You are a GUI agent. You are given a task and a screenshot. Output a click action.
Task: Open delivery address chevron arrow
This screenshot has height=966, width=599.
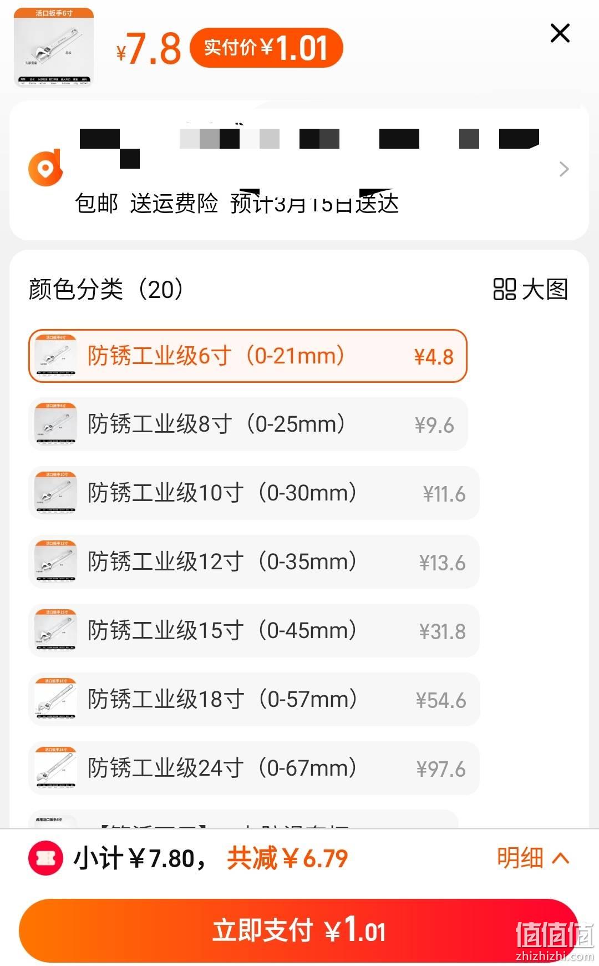(x=564, y=169)
